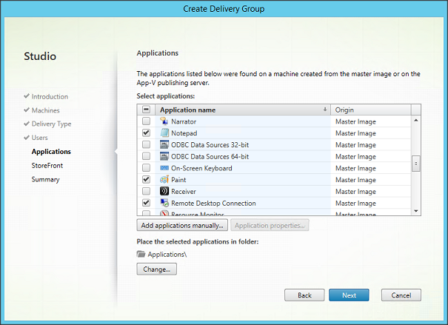Tick the Receiver checkbox
This screenshot has height=325, width=448.
click(x=146, y=191)
